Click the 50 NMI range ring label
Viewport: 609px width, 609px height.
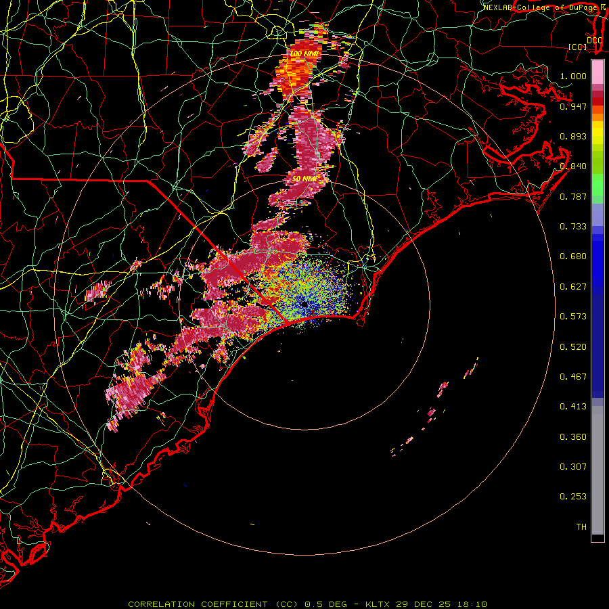click(x=305, y=179)
